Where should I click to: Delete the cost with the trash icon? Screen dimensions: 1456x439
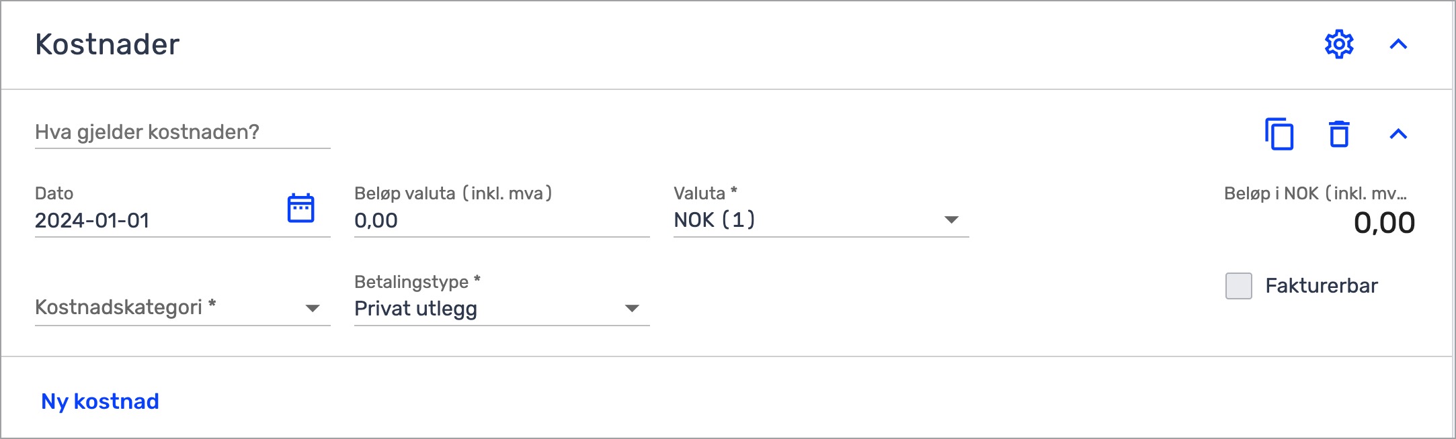click(1339, 134)
